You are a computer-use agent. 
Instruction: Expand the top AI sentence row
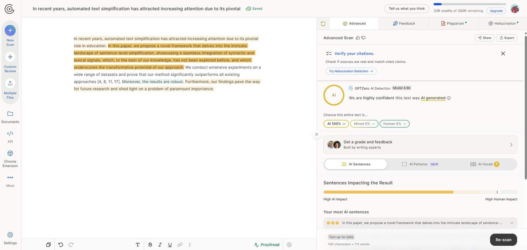point(420,223)
